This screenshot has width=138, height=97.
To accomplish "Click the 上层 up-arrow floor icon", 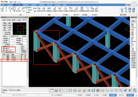I will (122, 10).
